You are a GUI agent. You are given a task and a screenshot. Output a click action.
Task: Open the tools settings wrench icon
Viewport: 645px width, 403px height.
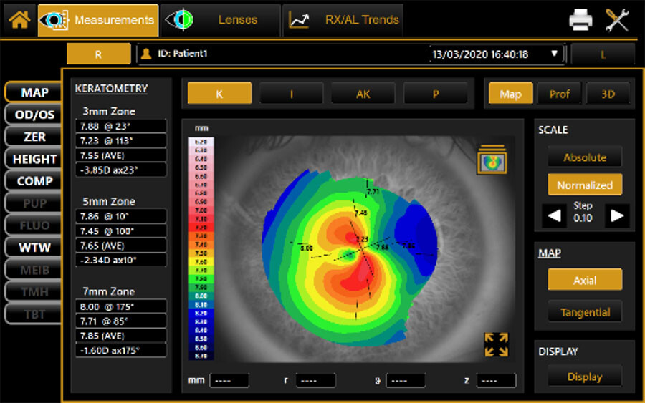[616, 20]
